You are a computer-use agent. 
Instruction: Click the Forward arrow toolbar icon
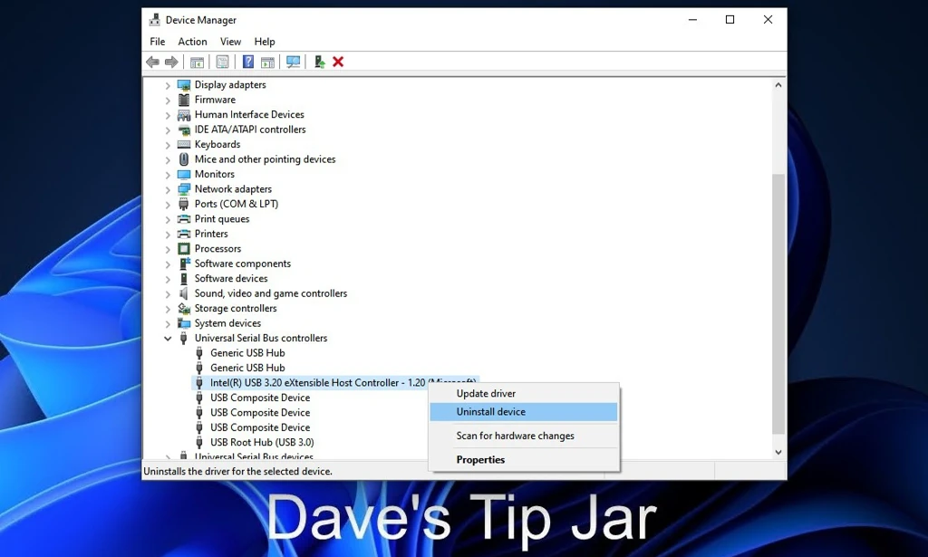pos(171,62)
